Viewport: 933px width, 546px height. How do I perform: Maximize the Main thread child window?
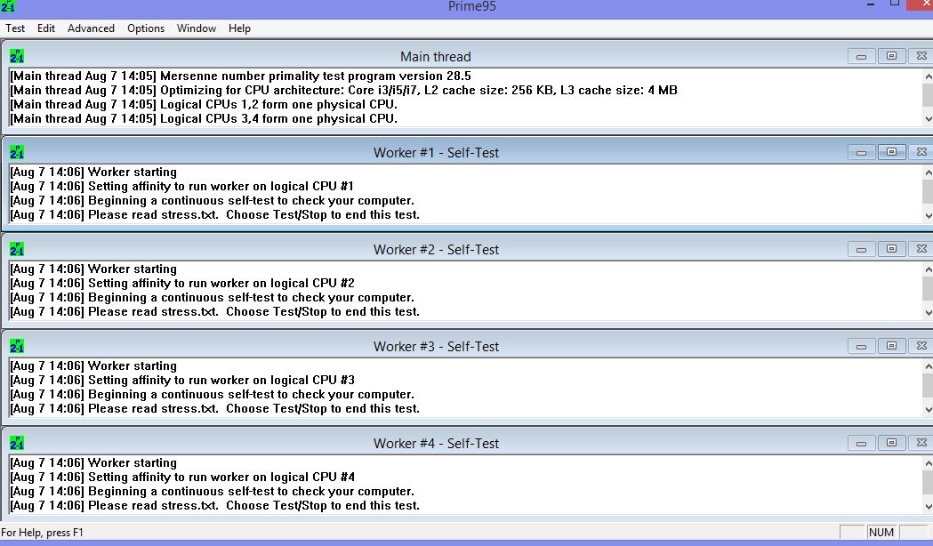tap(891, 56)
